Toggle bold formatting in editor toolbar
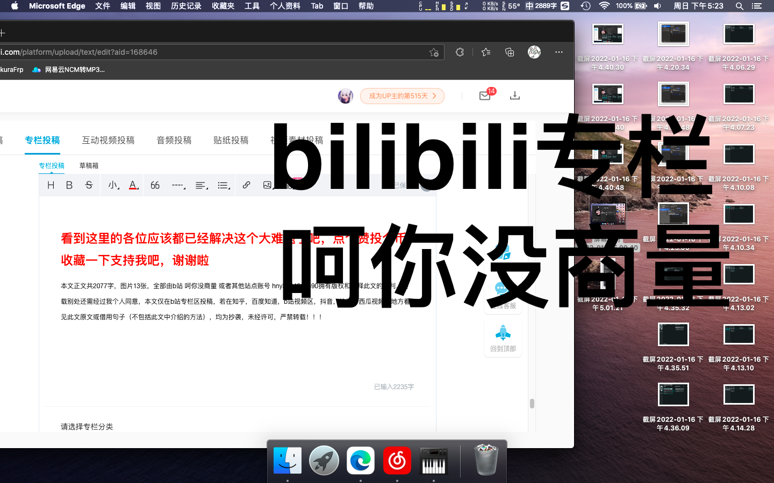This screenshot has height=483, width=774. click(x=69, y=185)
